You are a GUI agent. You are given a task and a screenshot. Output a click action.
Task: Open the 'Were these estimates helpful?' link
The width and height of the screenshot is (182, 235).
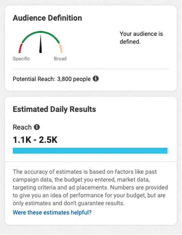tap(52, 212)
